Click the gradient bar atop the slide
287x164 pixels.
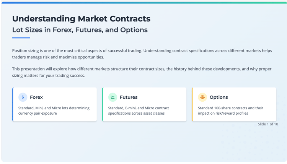point(144,3)
